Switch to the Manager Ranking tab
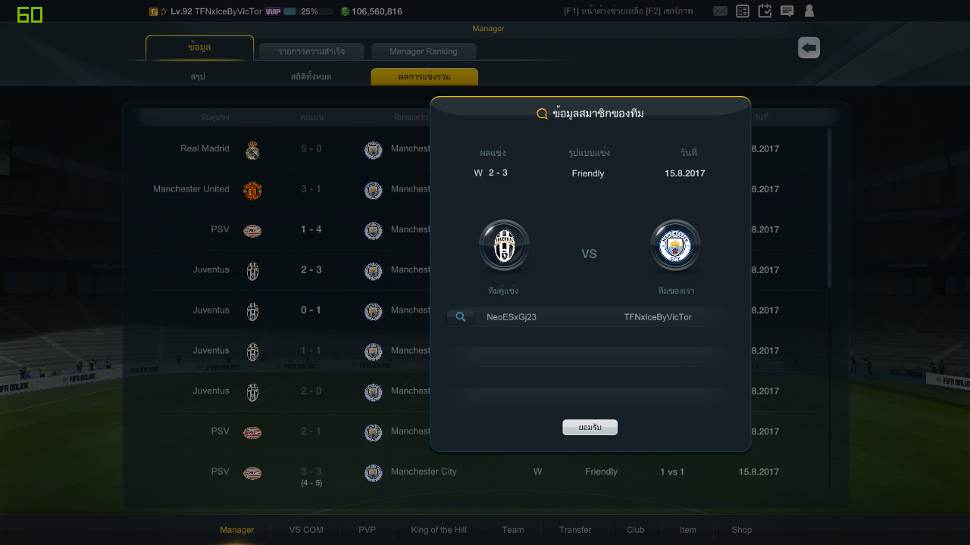 point(424,51)
